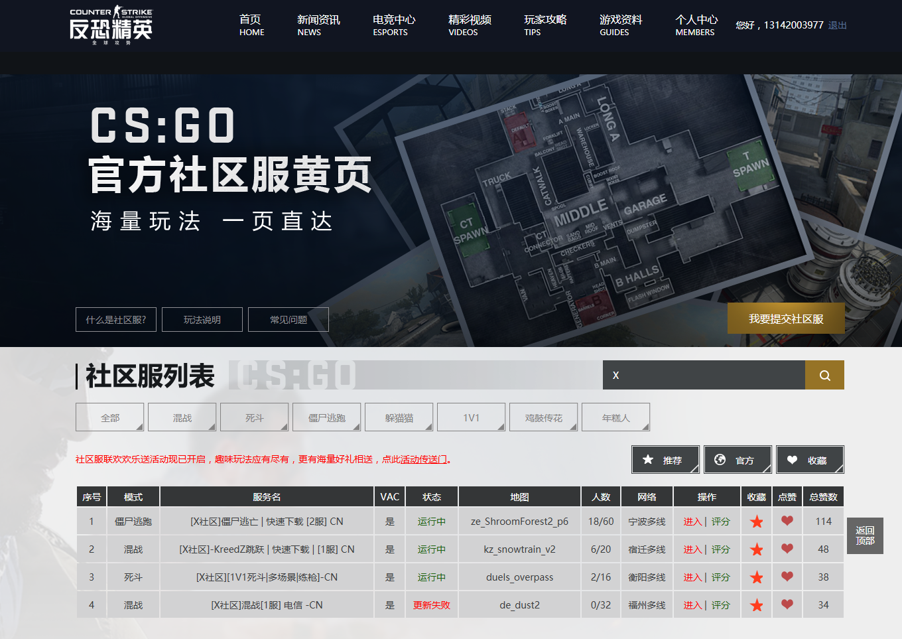Star the duels_overpass server as favorite

[x=756, y=577]
